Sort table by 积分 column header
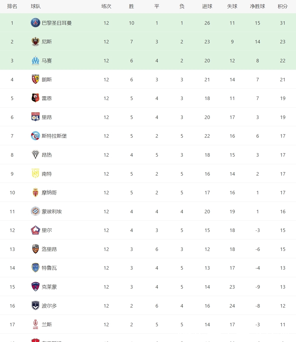Viewport: 296px width, 342px height. pos(282,6)
